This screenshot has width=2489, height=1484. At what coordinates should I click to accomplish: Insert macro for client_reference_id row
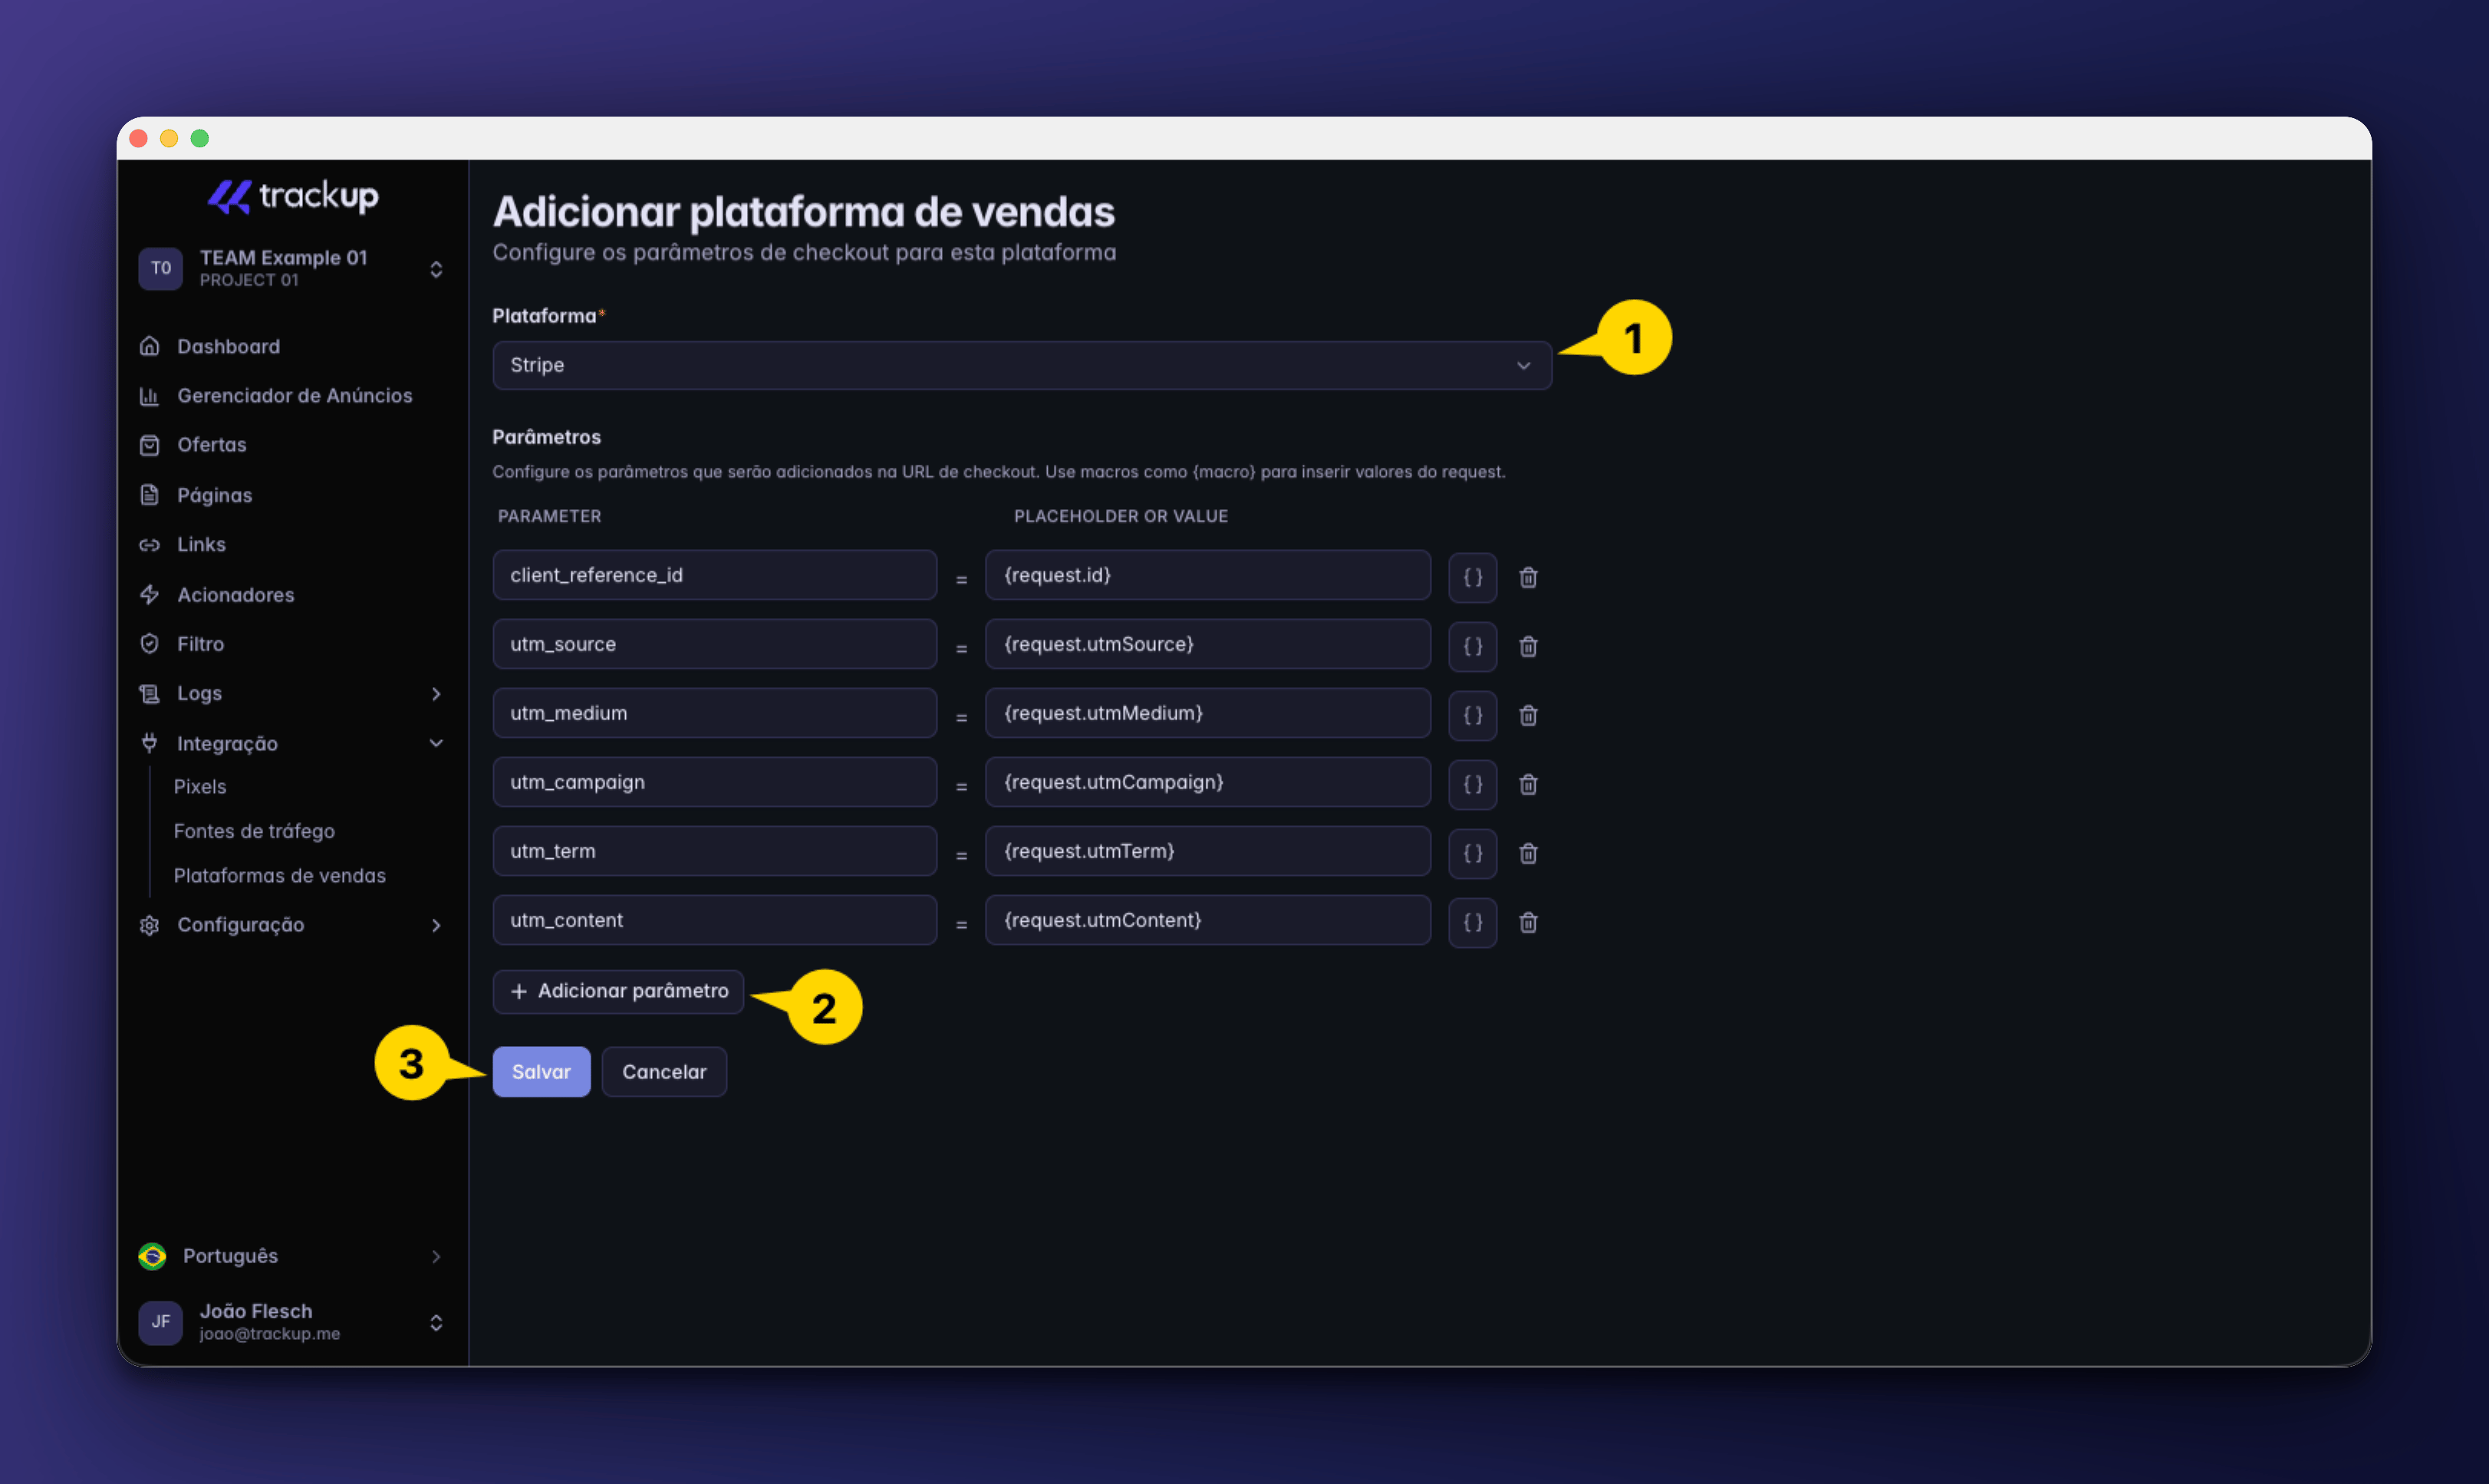[x=1472, y=577]
